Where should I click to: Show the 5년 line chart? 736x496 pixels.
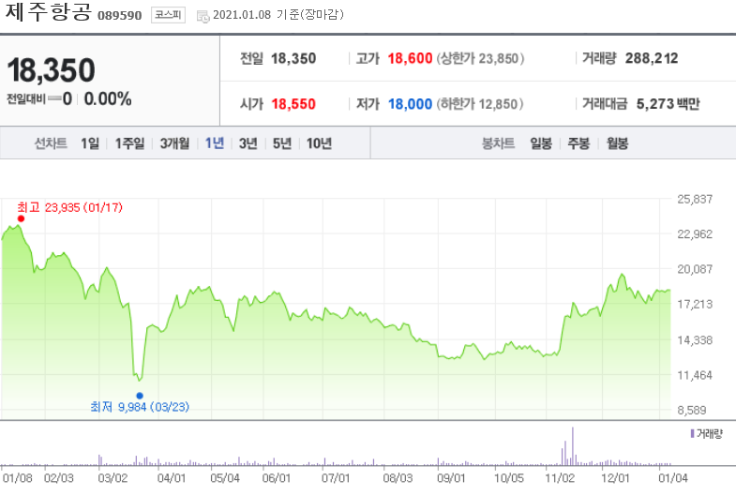(x=282, y=143)
